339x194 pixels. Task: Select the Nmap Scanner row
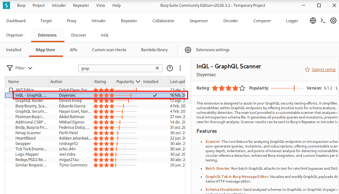pos(95,133)
